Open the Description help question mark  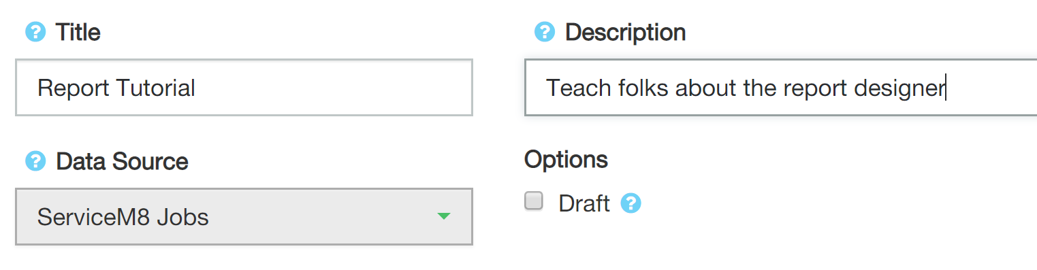pyautogui.click(x=545, y=32)
